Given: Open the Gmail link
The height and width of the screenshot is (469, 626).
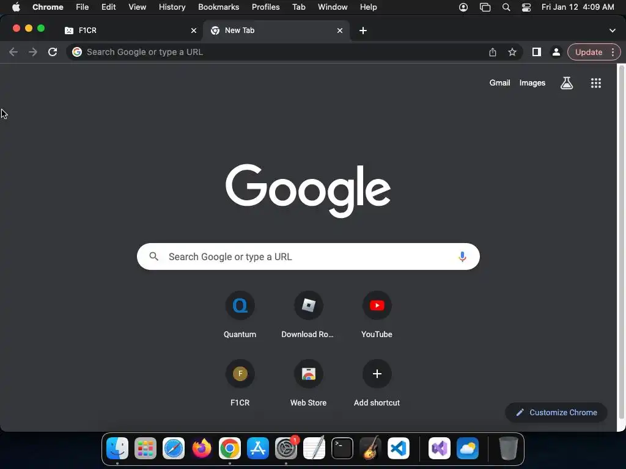Looking at the screenshot, I should click(500, 83).
